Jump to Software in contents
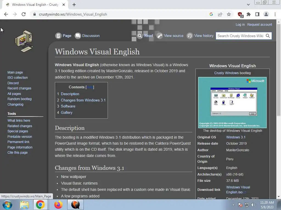The image size is (281, 210). (x=68, y=106)
